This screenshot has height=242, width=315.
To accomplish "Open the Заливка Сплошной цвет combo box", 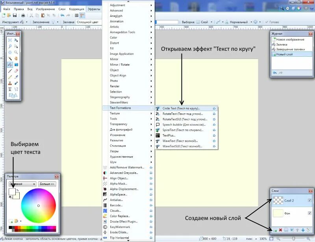I will click(88, 22).
